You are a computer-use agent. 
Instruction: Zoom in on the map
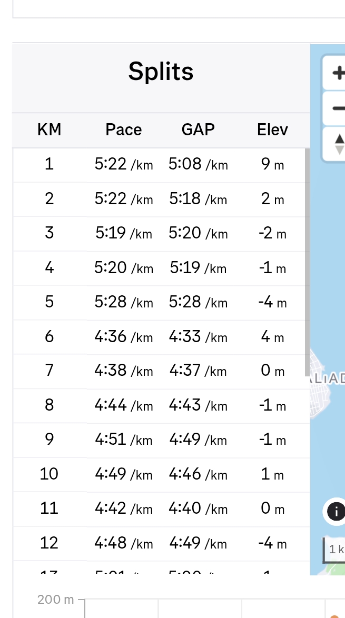pyautogui.click(x=336, y=73)
